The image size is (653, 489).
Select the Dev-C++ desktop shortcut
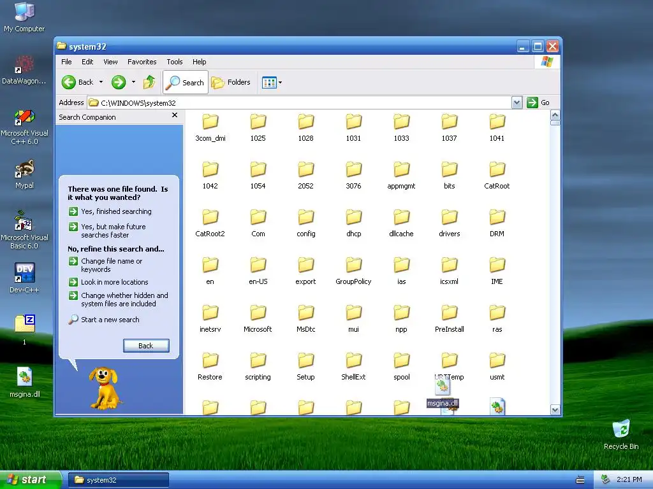pos(25,278)
